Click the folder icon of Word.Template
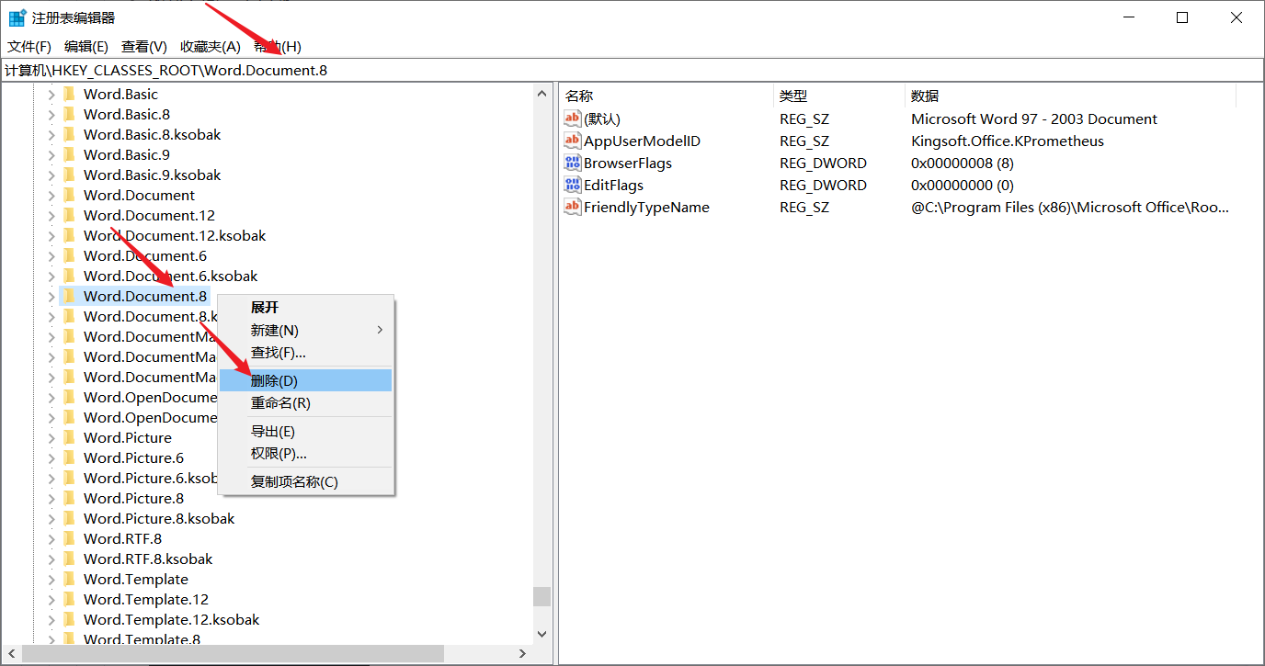 tap(69, 579)
